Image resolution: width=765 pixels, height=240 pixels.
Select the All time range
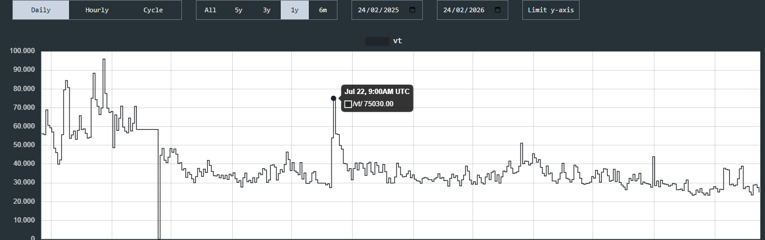click(211, 10)
